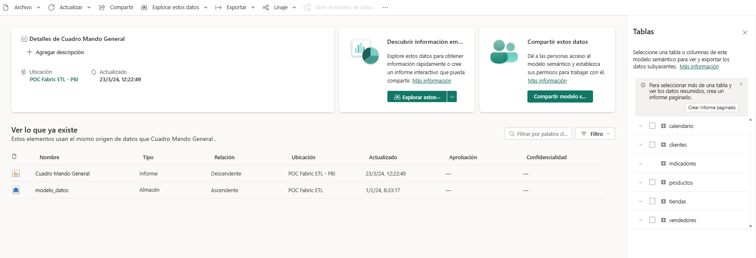Click the Indicadores table icon
Image resolution: width=756 pixels, height=258 pixels.
coord(663,163)
